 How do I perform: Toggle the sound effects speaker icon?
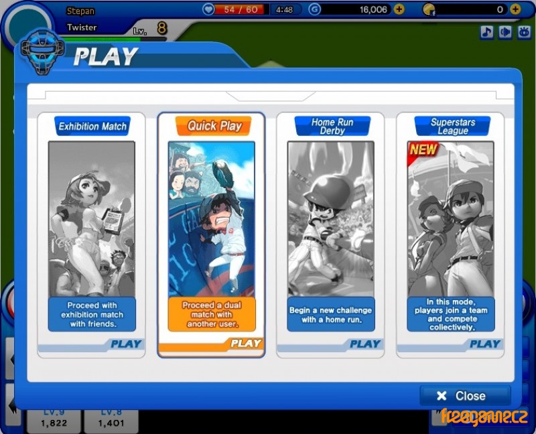[505, 31]
